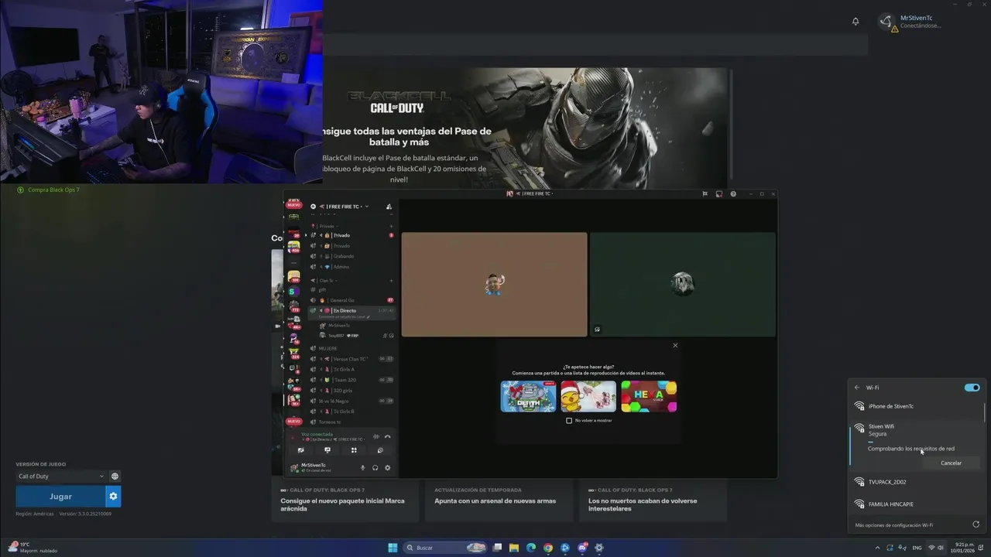Image resolution: width=991 pixels, height=557 pixels.
Task: Open Discord inbox icon in title bar
Action: point(719,194)
